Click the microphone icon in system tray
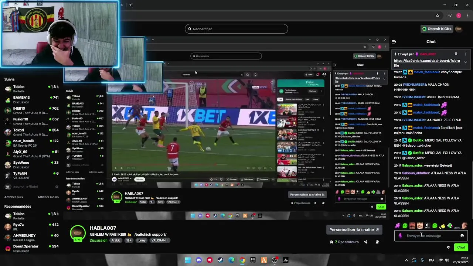Image resolution: width=473 pixels, height=266 pixels. coord(422,260)
